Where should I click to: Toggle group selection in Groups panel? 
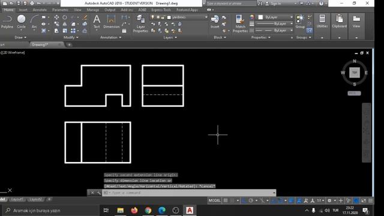[x=310, y=31]
